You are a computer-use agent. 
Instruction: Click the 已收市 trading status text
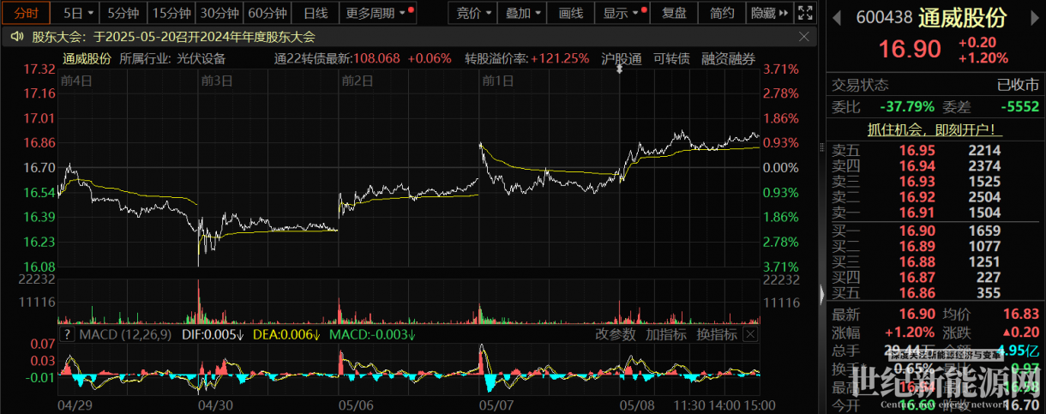click(1019, 85)
